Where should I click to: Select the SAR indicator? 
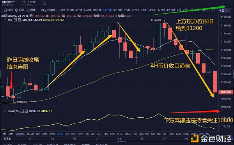click(x=99, y=134)
